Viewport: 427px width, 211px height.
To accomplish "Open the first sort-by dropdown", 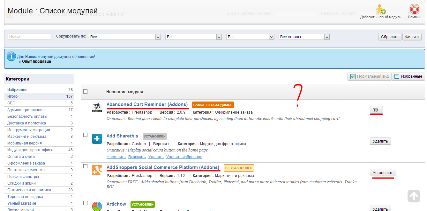I will pyautogui.click(x=125, y=37).
